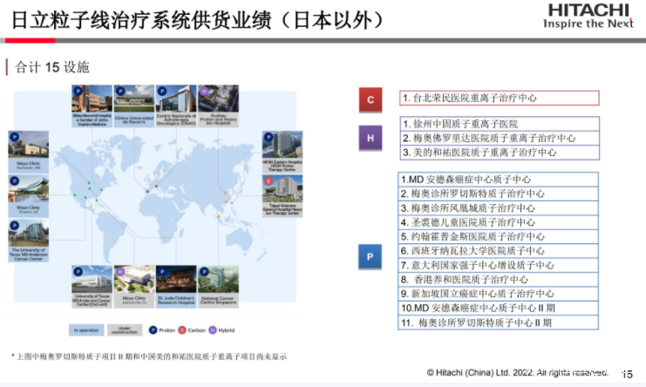The width and height of the screenshot is (646, 387).
Task: Open the HKSH Eastern Hospital thumbnail
Action: coord(282,152)
